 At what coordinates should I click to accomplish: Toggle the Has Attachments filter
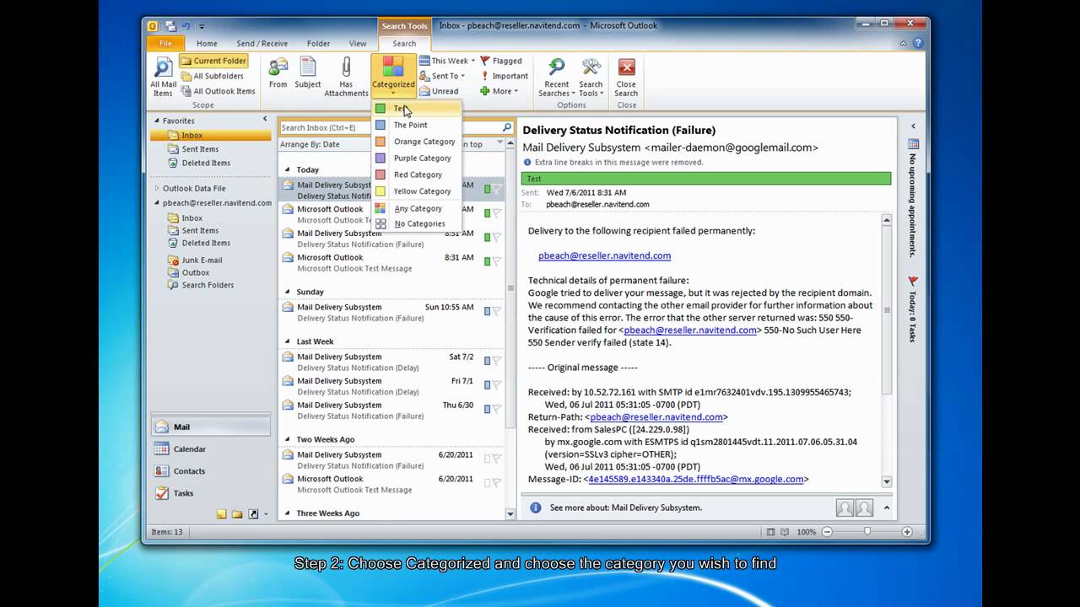[x=346, y=77]
